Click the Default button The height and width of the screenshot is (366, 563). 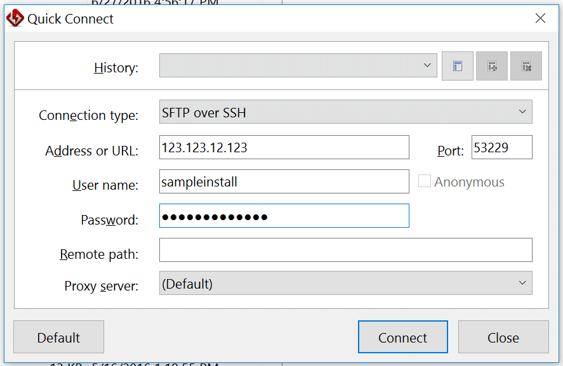[58, 337]
